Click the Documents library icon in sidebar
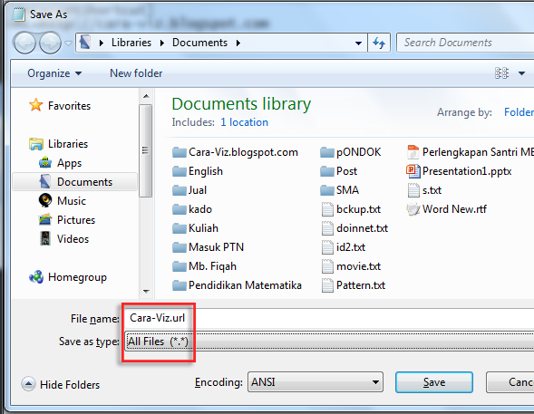 coord(45,182)
